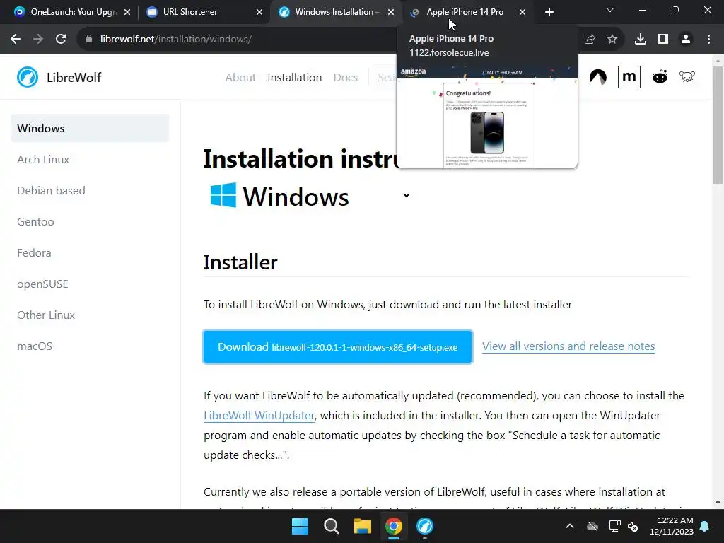
Task: Open the Docs nav item
Action: click(x=345, y=78)
